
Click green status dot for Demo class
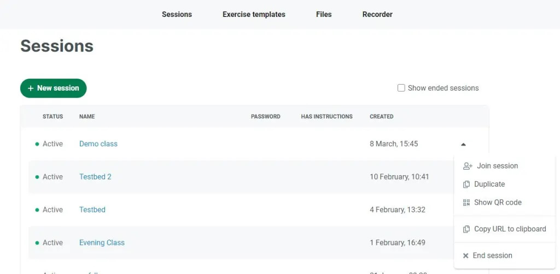[x=37, y=144]
